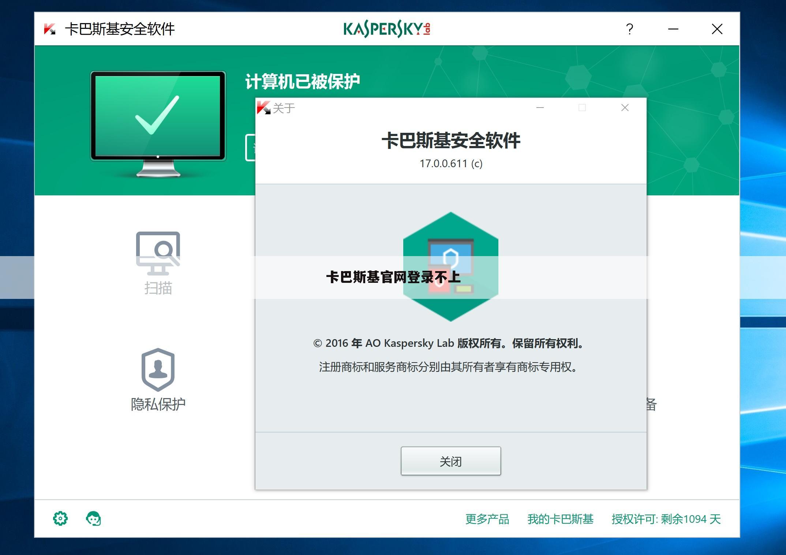The image size is (786, 555).
Task: Open the Privacy Protection shield icon
Action: (x=158, y=370)
